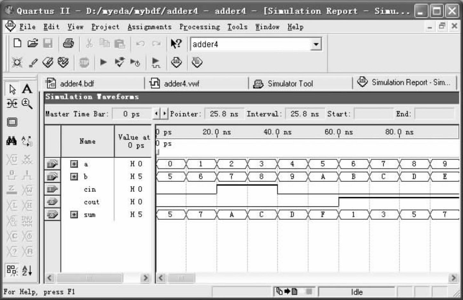Open the Tools menu
463x300 pixels.
point(237,27)
